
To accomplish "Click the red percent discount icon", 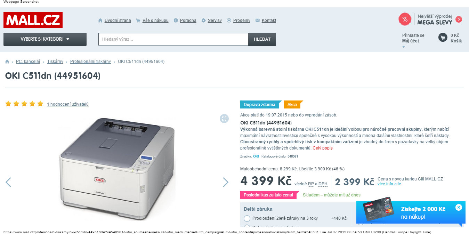I will (x=405, y=19).
